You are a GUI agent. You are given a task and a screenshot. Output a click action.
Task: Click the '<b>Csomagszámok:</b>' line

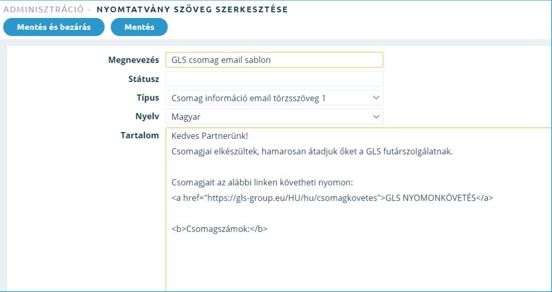(x=220, y=229)
